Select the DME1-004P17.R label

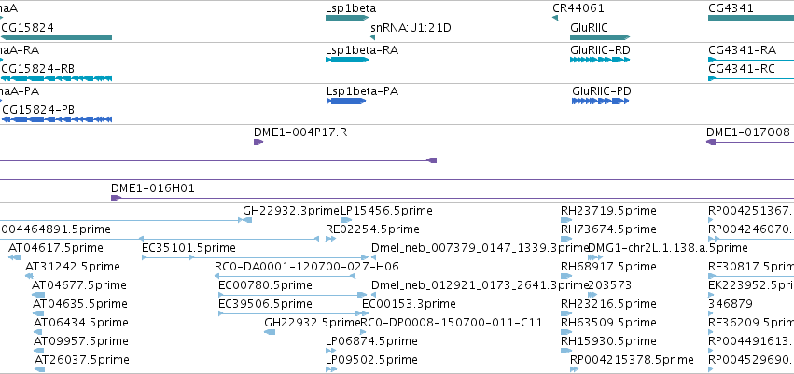click(300, 132)
